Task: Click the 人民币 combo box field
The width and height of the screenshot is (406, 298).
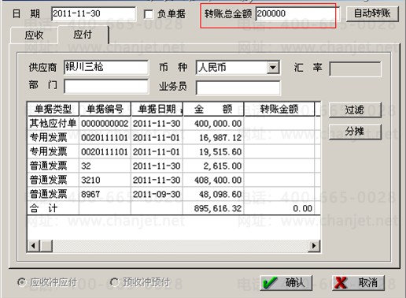Action: click(x=238, y=68)
